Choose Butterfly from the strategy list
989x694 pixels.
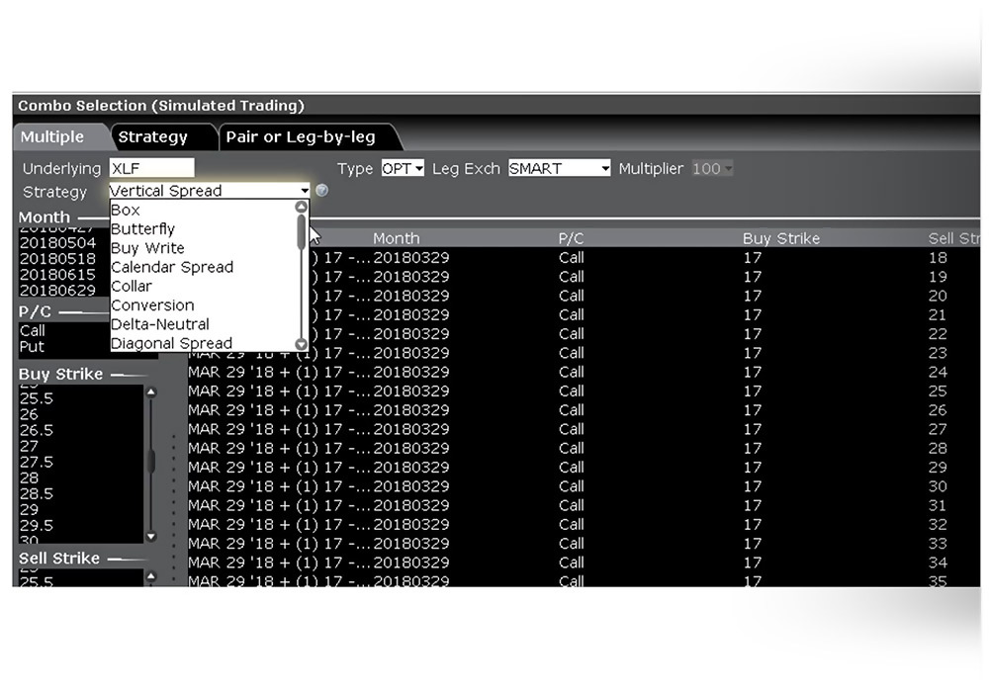point(142,229)
